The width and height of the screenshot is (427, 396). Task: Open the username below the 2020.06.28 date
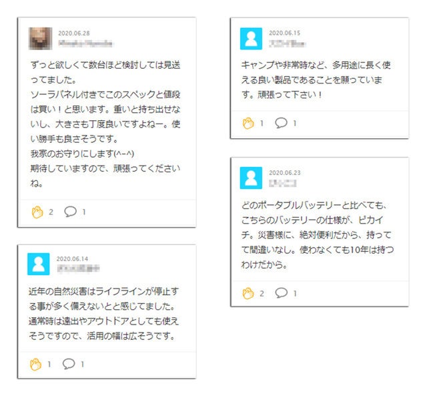pos(83,42)
